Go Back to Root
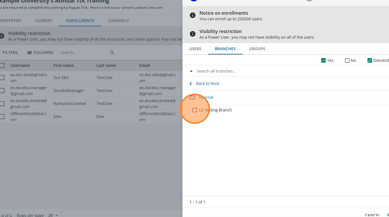389x217 pixels. [208, 84]
